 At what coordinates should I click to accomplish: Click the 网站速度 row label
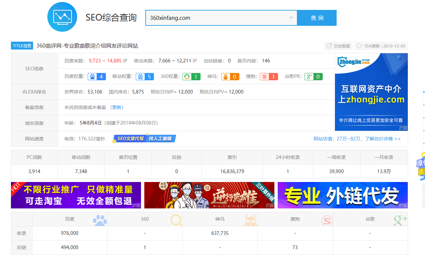34,139
